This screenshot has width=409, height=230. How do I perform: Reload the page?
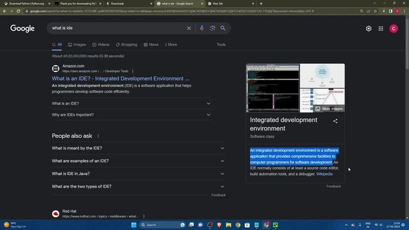[x=18, y=11]
